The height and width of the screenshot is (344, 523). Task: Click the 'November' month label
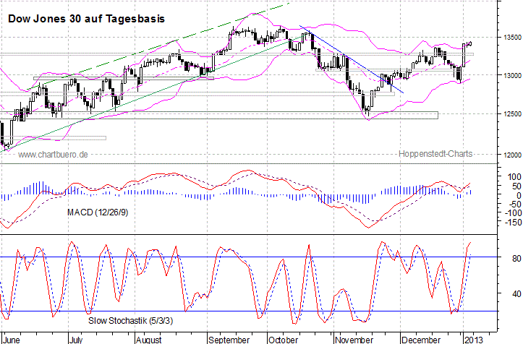[x=354, y=340]
